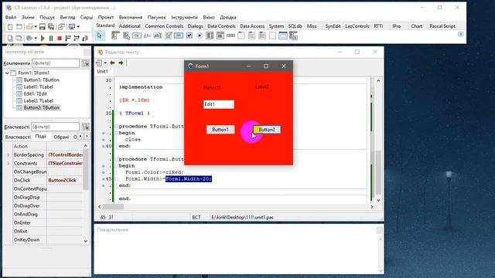Click the View Forms toolbar icon

[19, 38]
